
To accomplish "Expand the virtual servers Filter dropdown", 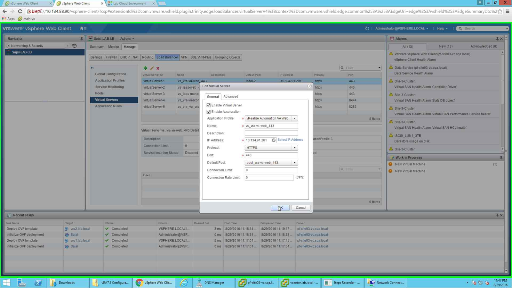I will 379,68.
